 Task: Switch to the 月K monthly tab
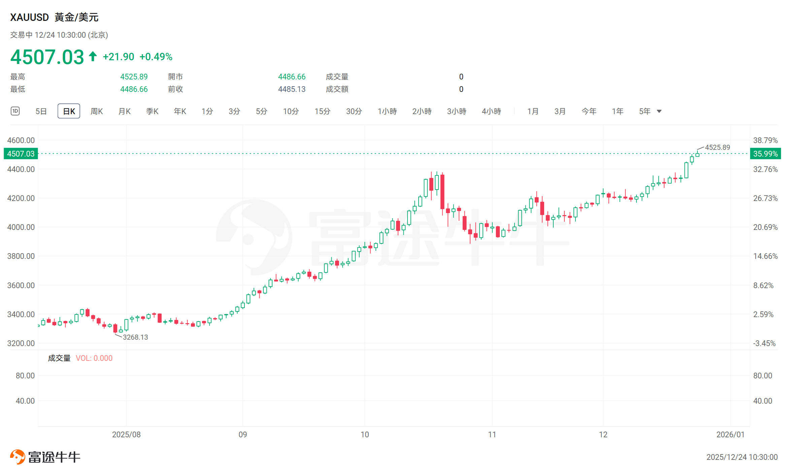coord(124,111)
